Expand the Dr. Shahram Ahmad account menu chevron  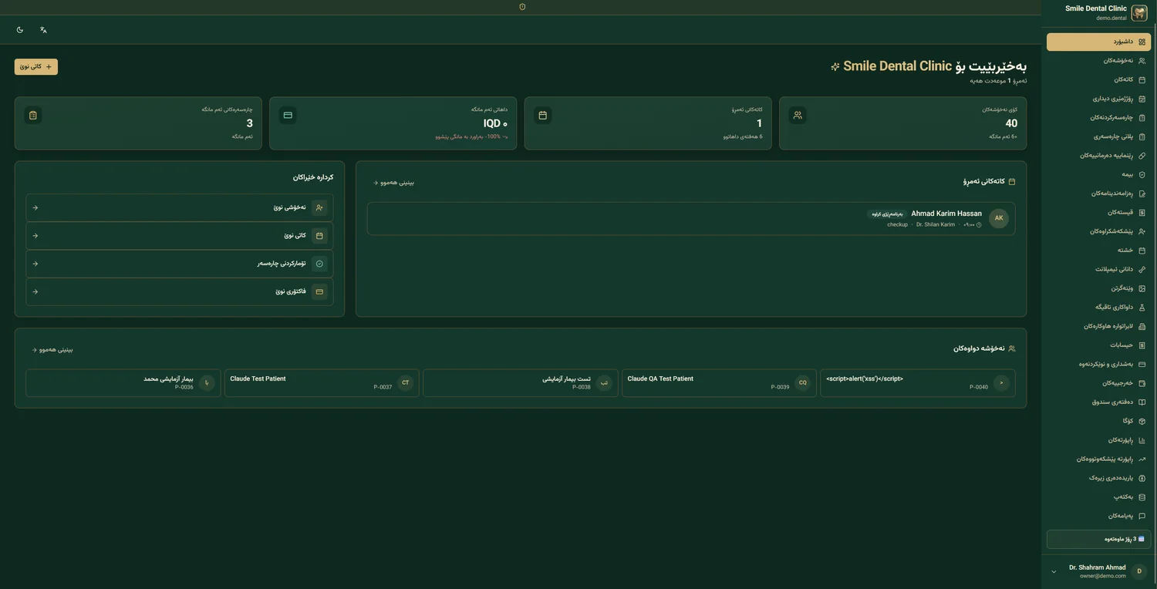(1054, 571)
